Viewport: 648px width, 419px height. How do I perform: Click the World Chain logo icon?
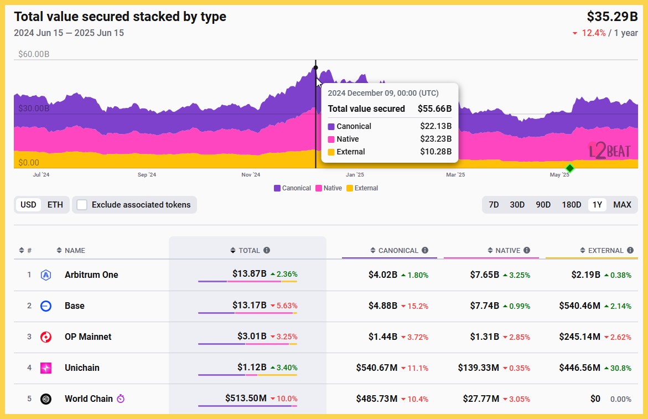[x=46, y=399]
